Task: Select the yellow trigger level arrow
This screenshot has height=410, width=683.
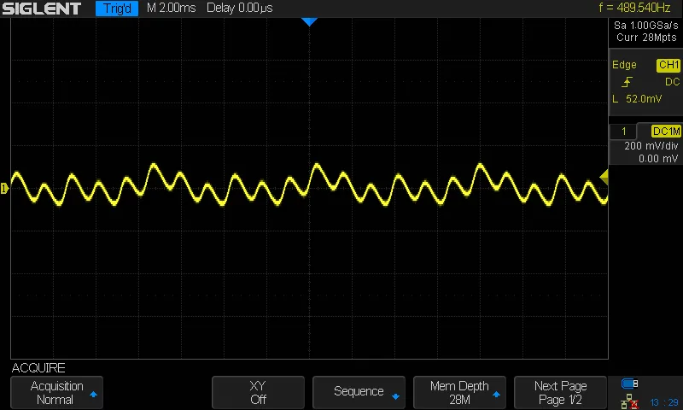Action: pyautogui.click(x=604, y=177)
